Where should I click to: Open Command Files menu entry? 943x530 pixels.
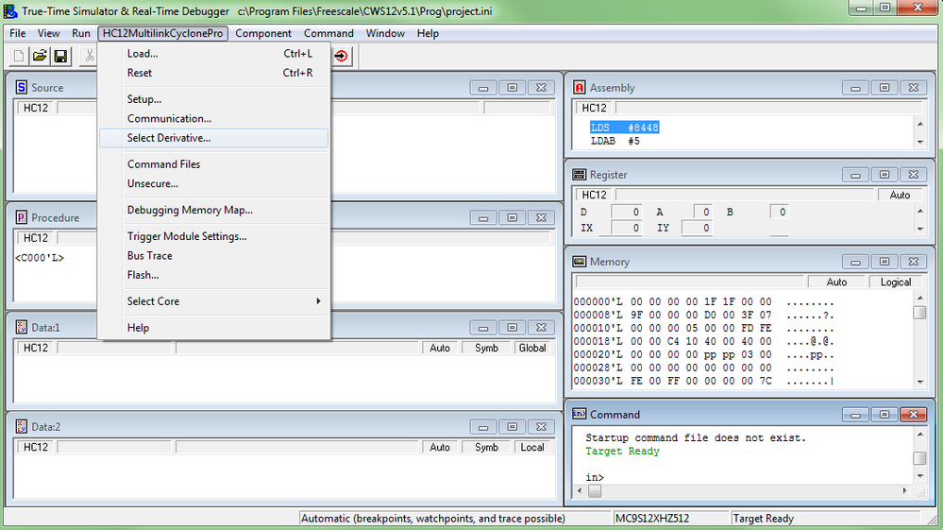[213, 164]
